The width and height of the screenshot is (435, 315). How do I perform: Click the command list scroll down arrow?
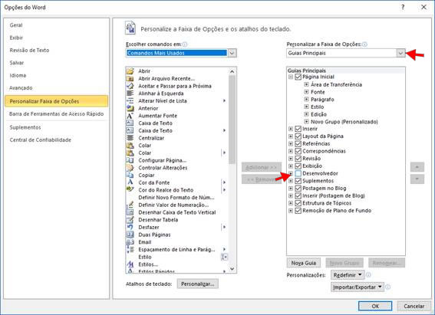click(232, 269)
